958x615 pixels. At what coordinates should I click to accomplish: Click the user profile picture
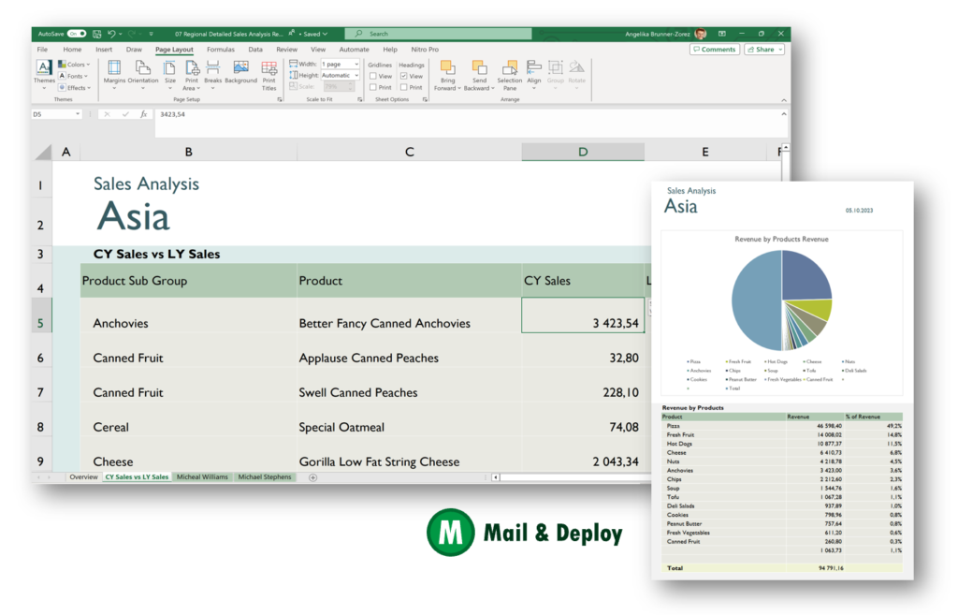[x=701, y=34]
